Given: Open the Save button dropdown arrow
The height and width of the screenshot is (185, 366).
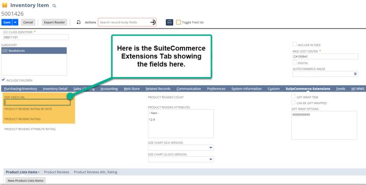Looking at the screenshot, I should pos(15,22).
